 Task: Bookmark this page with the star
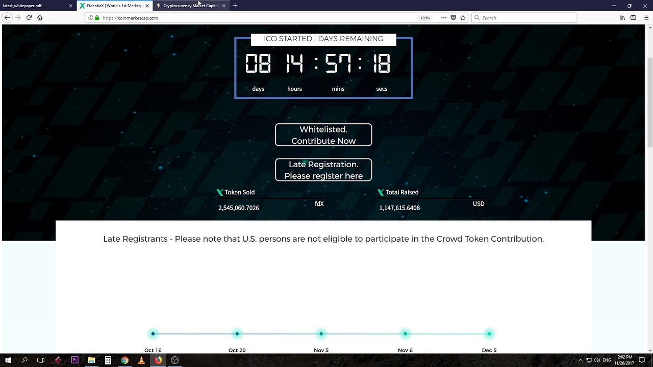pos(463,18)
